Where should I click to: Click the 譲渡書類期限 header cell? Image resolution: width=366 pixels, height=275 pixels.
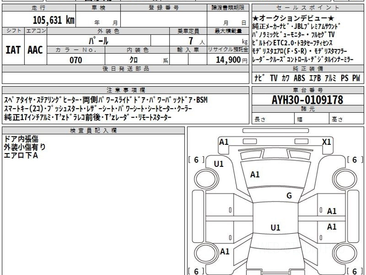tap(228, 8)
